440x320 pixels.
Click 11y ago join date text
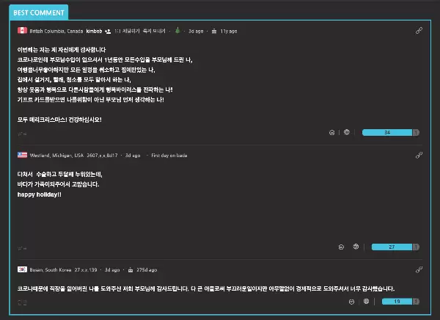coord(229,31)
